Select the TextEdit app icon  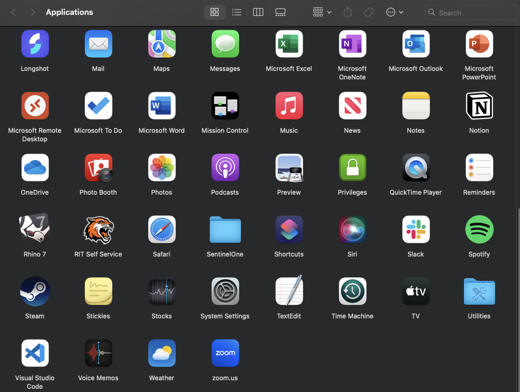coord(289,291)
